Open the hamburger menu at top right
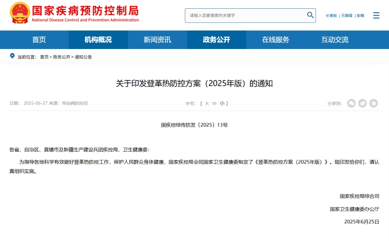Image resolution: width=389 pixels, height=241 pixels. [376, 15]
